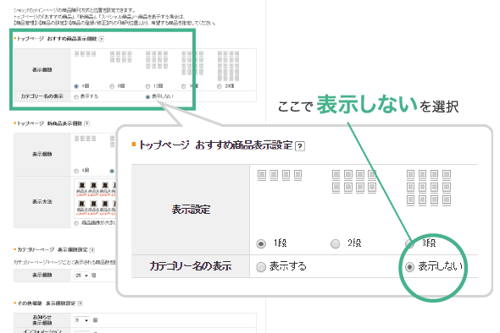Select 2段 radio in enlarged panel
Screen dimensions: 500x333
[x=335, y=244]
